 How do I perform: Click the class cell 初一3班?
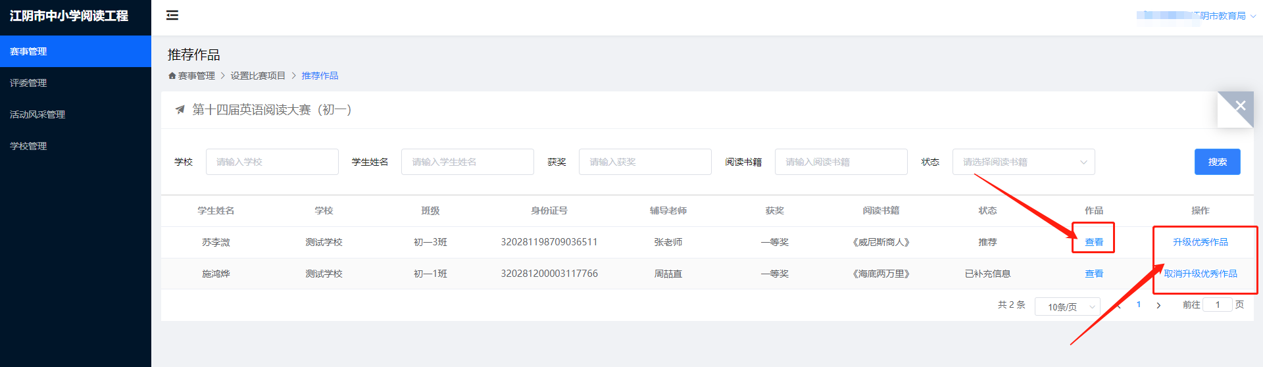430,242
